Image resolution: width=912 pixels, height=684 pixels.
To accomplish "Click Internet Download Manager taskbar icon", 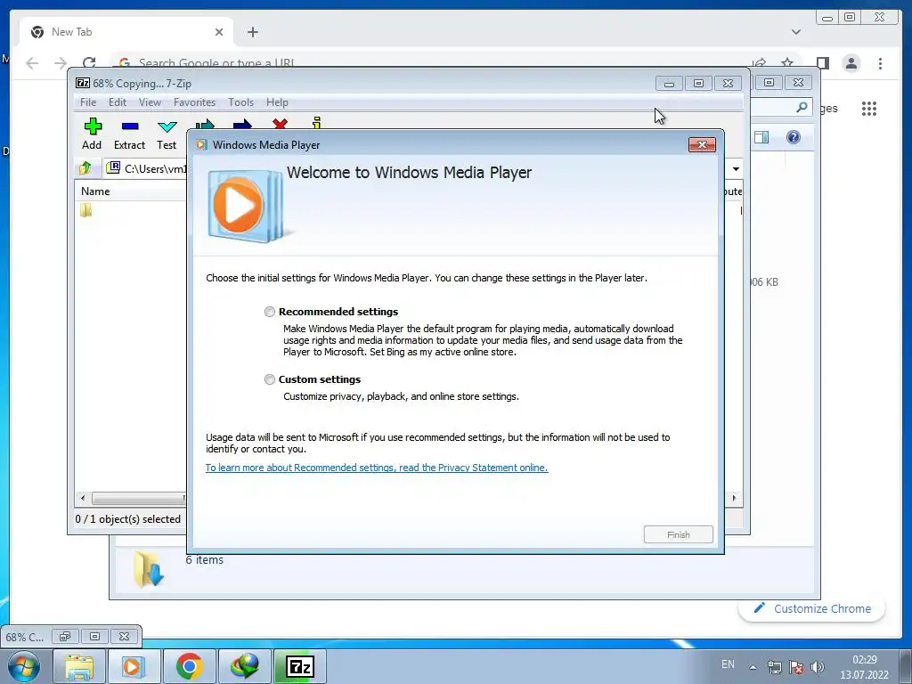I will tap(244, 666).
